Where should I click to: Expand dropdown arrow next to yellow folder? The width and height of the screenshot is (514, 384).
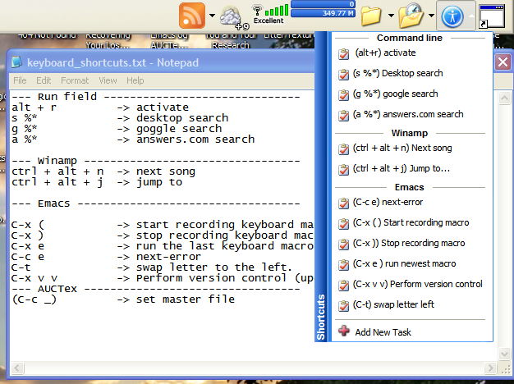coord(389,16)
